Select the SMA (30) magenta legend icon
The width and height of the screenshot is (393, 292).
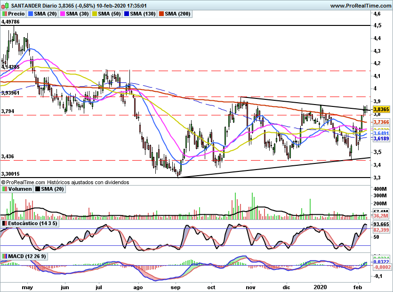[x=63, y=14]
